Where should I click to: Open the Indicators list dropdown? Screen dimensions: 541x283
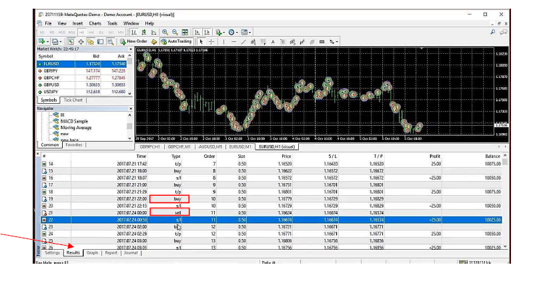pyautogui.click(x=219, y=33)
